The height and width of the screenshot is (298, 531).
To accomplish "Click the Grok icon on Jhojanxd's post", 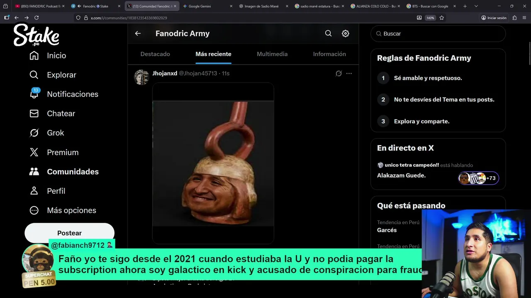I will (x=339, y=73).
